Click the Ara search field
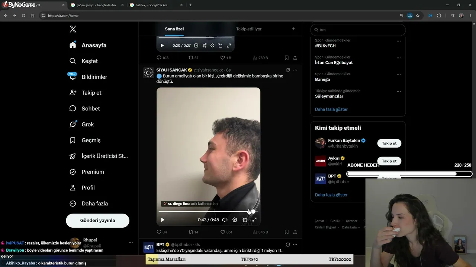The image size is (476, 267). pyautogui.click(x=358, y=30)
